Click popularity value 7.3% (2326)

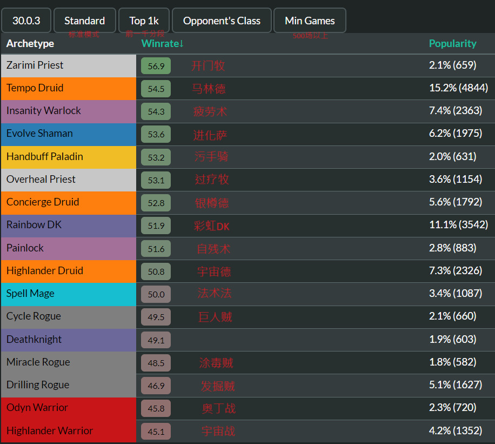455,270
